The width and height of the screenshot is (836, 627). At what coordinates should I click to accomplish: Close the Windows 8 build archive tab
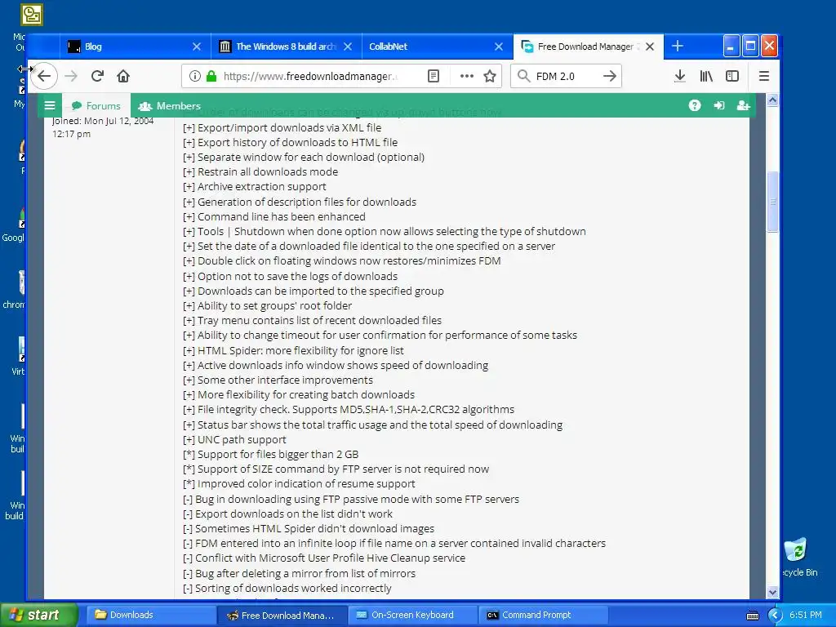pos(348,47)
